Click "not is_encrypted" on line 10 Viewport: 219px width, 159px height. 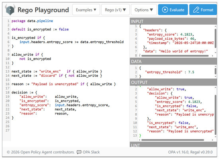(35, 59)
